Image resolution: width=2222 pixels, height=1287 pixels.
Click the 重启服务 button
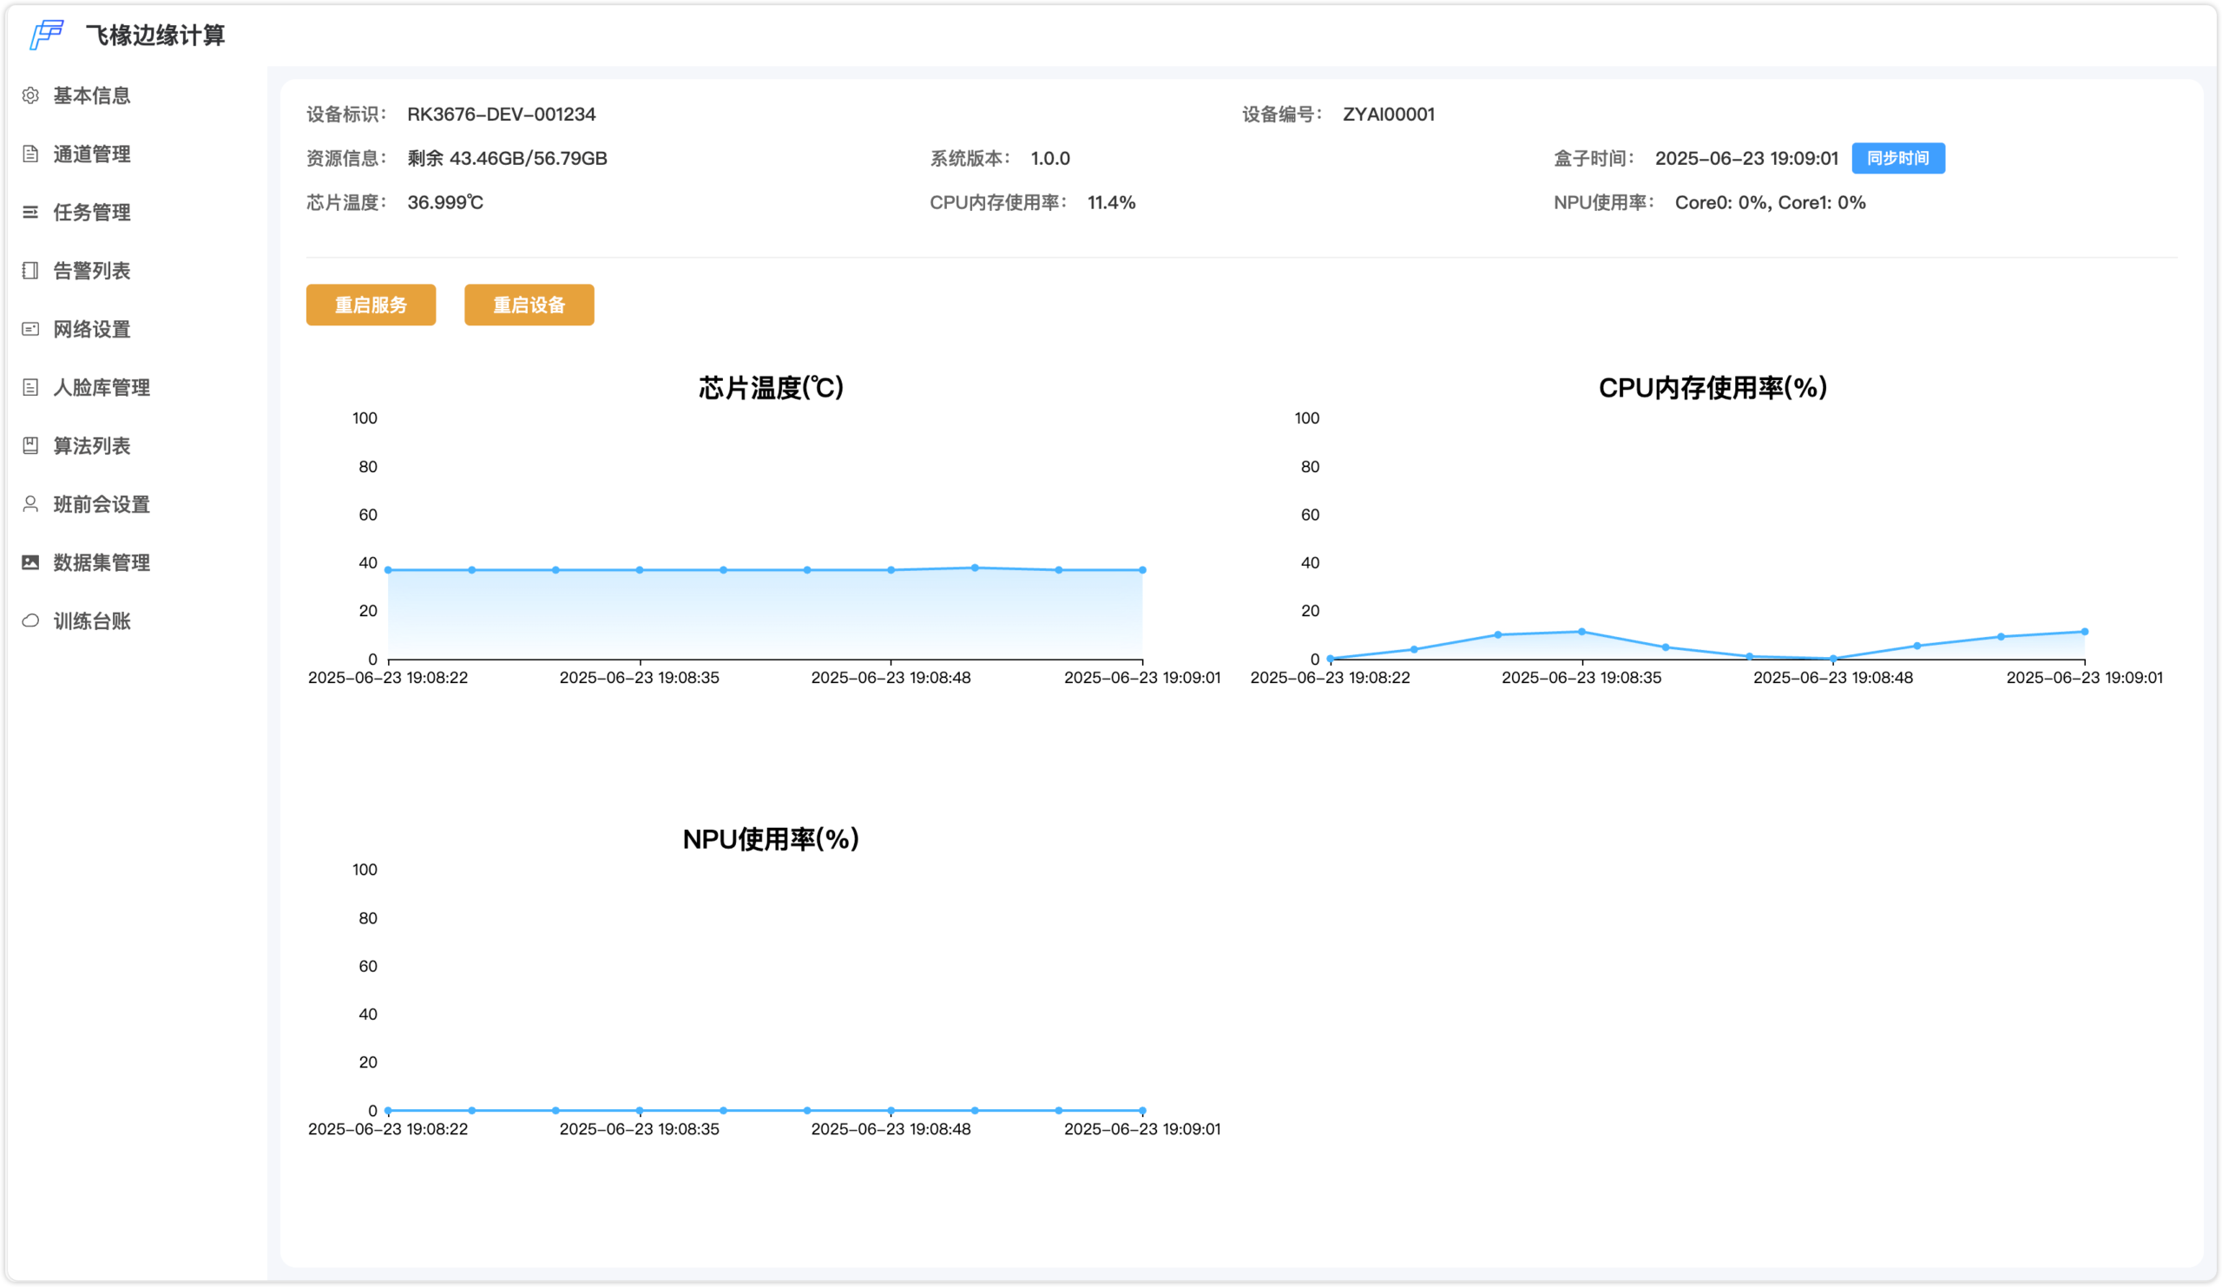(x=371, y=304)
